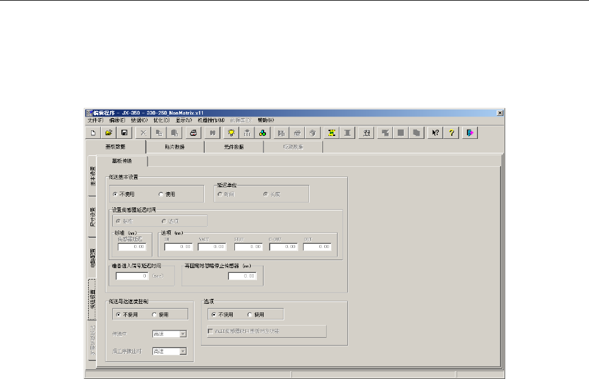Click the gray icon right of the light bulb
589x379 pixels.
[247, 133]
